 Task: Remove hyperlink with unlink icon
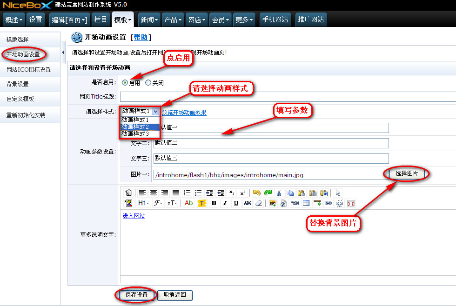click(x=339, y=203)
